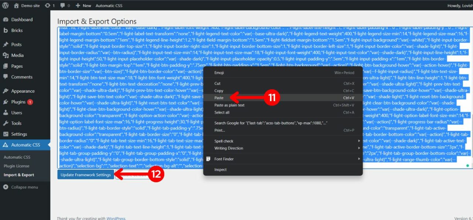Select Inspect from the context menu
473x220 pixels.
pyautogui.click(x=220, y=169)
